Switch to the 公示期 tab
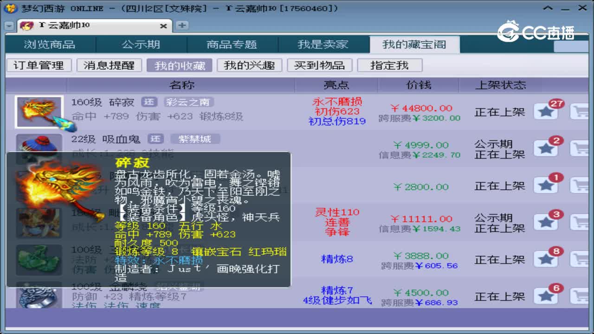Screen dimensions: 594x334 coord(141,45)
